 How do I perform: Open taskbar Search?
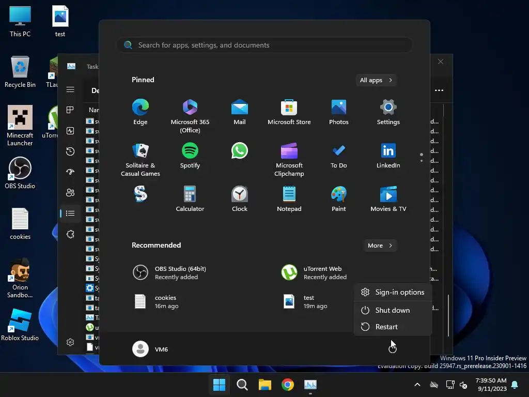pyautogui.click(x=242, y=385)
